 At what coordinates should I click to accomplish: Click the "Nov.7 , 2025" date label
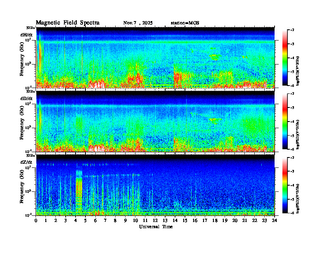point(138,23)
